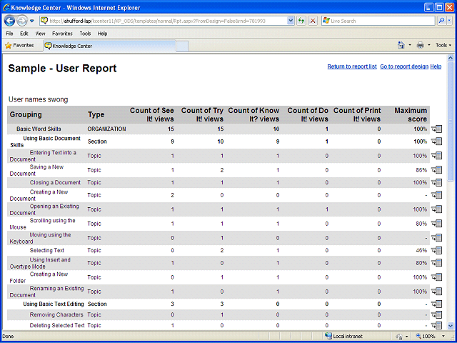Click the Using Basic Text Editing section name

pyautogui.click(x=54, y=304)
